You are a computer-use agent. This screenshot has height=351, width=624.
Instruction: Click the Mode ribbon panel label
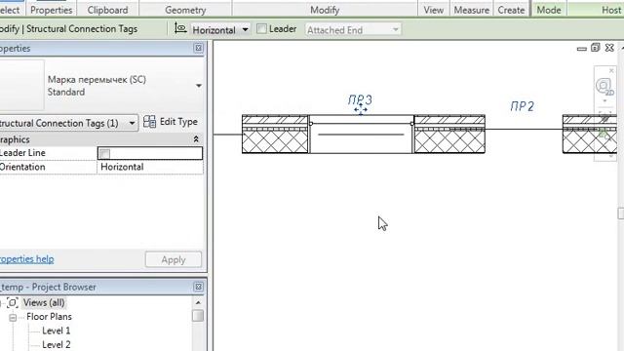click(x=549, y=10)
